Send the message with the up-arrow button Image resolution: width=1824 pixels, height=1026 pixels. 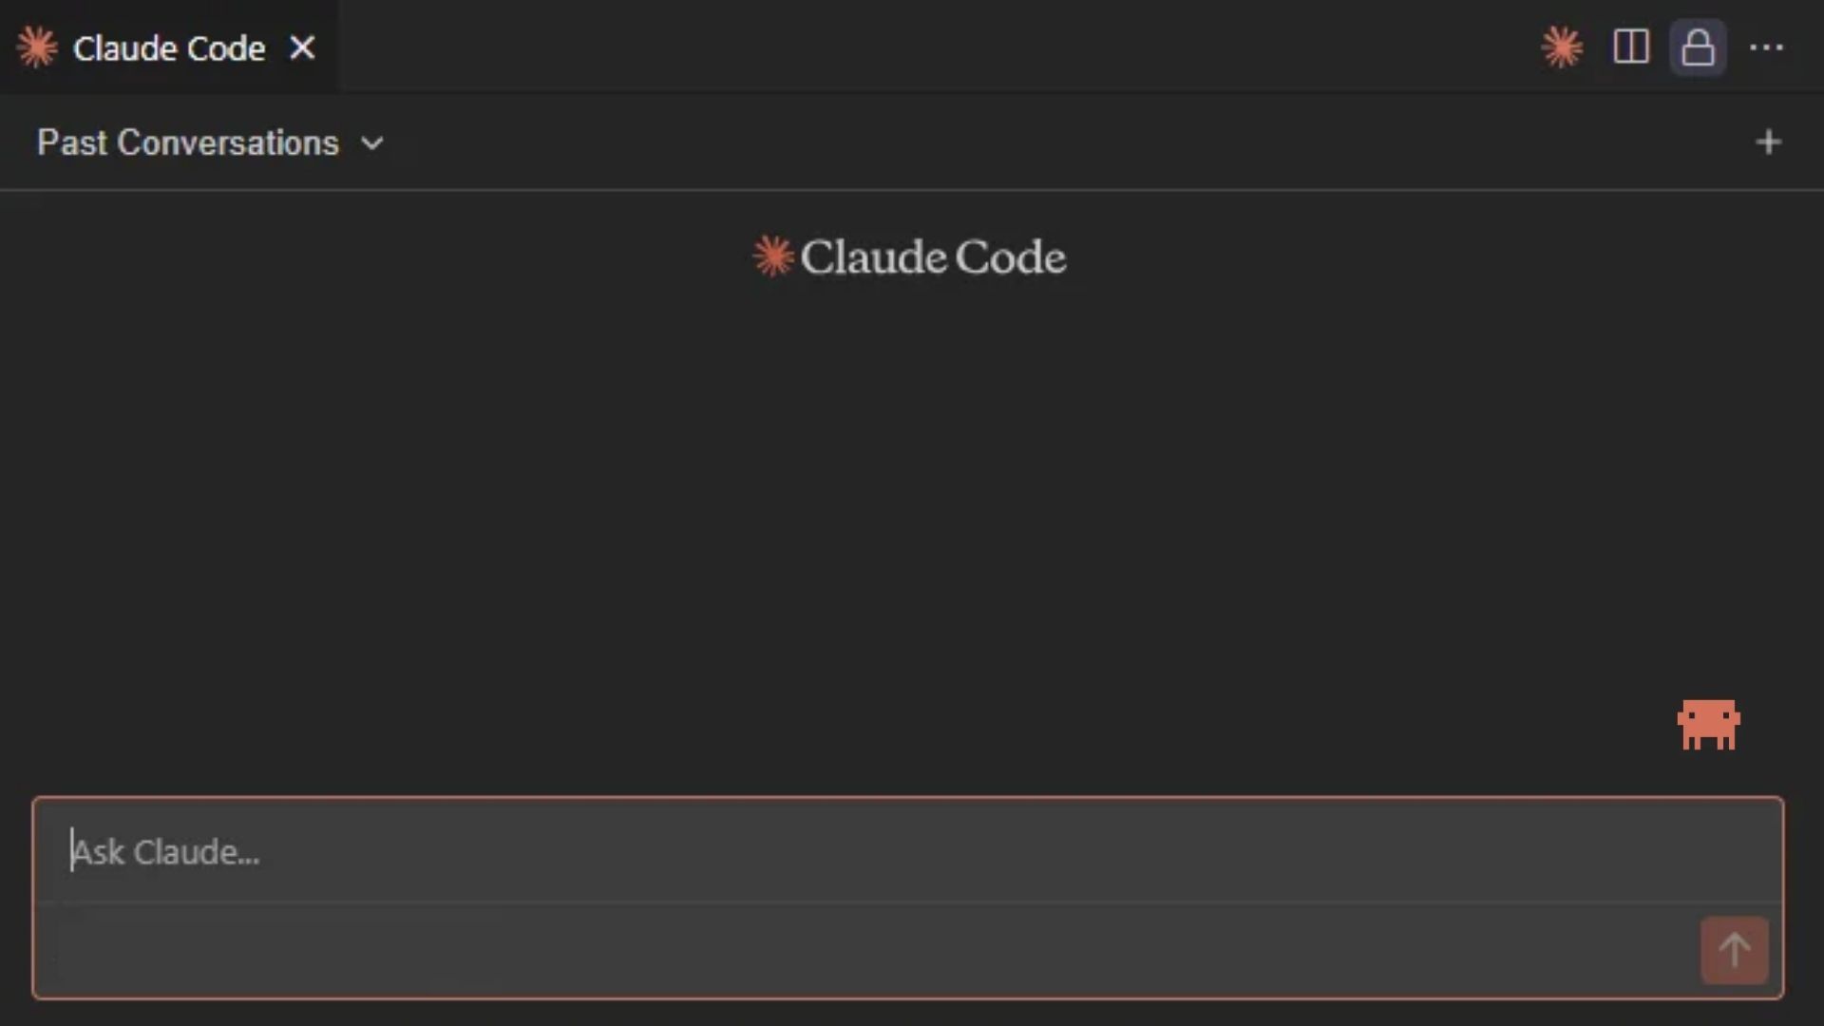(1734, 950)
